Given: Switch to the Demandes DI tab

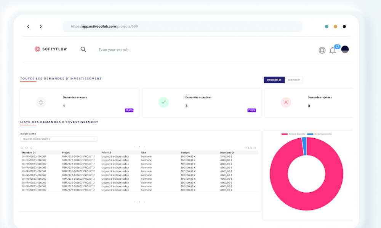Looking at the screenshot, I should pyautogui.click(x=274, y=80).
